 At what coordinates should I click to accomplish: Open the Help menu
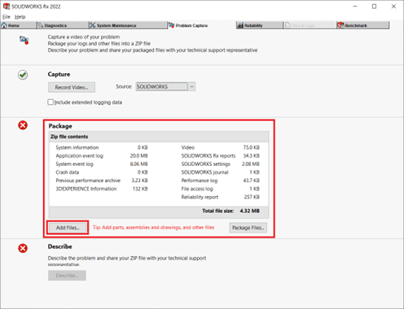point(20,17)
